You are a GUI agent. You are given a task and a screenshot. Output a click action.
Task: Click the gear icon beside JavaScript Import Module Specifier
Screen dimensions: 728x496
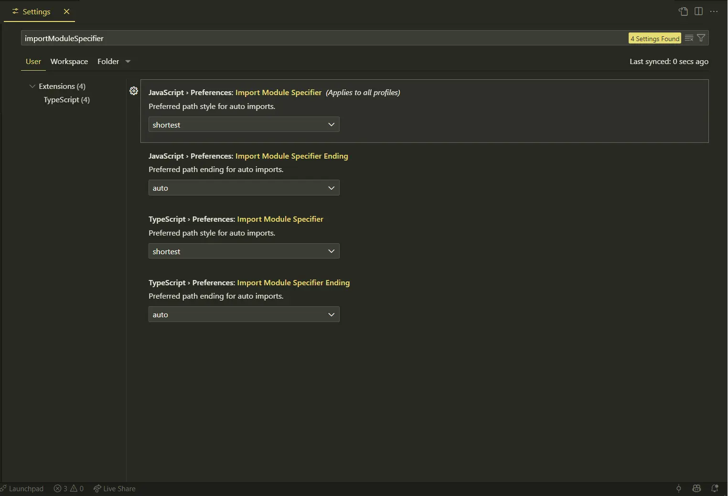pos(134,91)
